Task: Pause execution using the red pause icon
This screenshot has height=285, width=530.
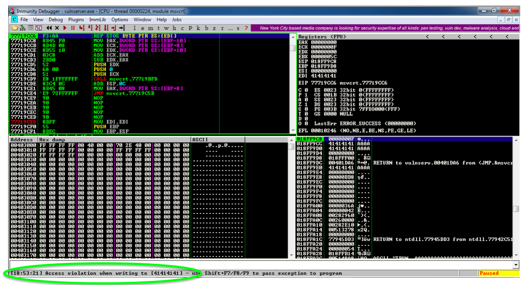Action: coord(73,28)
